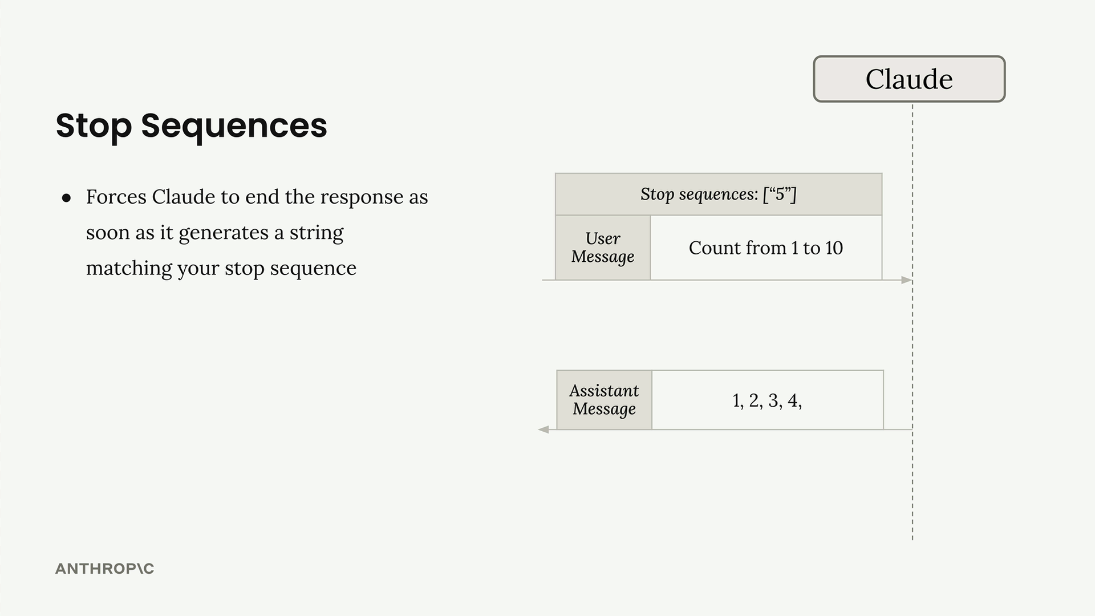
Task: Select the User Message label cell
Action: point(603,248)
